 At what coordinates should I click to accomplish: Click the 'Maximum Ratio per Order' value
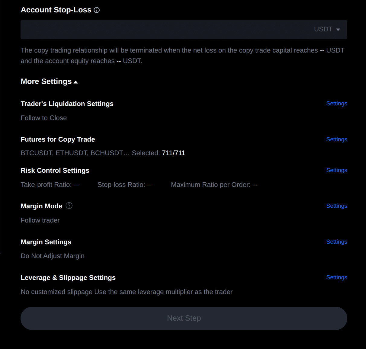tap(255, 185)
